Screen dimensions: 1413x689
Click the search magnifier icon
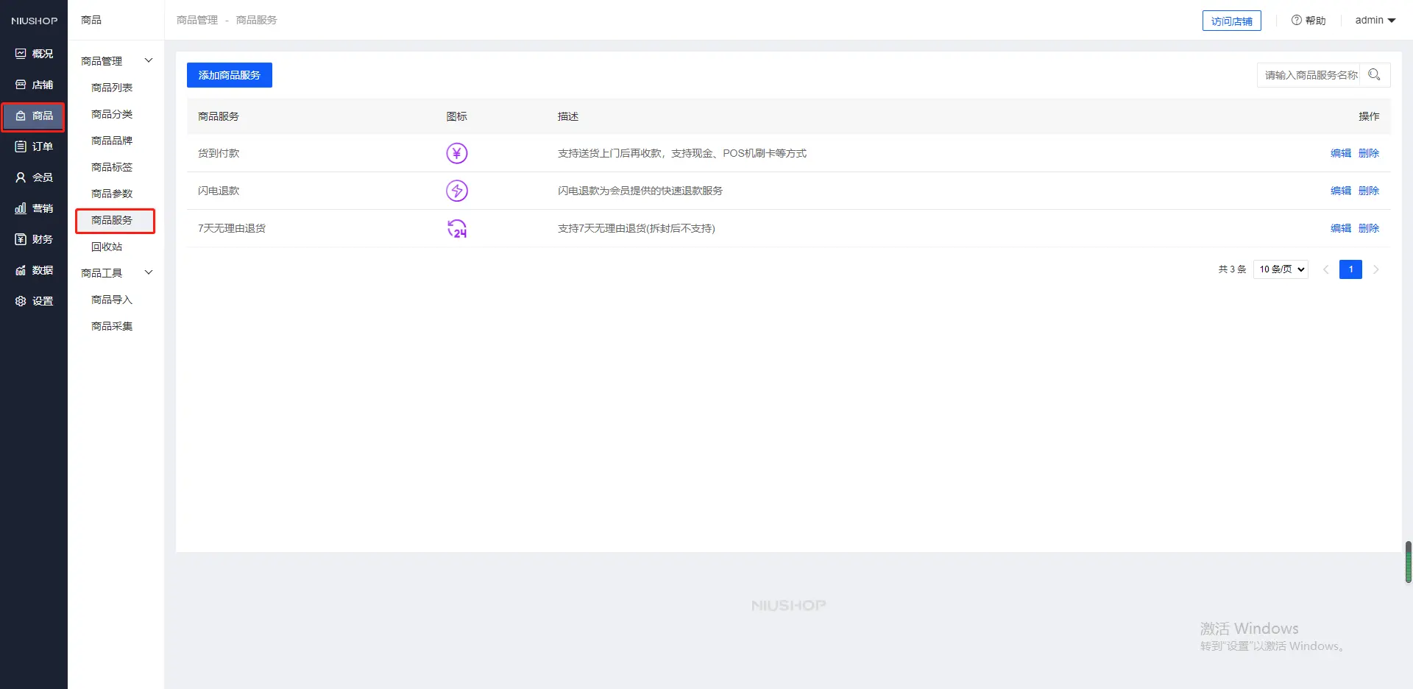[x=1374, y=75]
